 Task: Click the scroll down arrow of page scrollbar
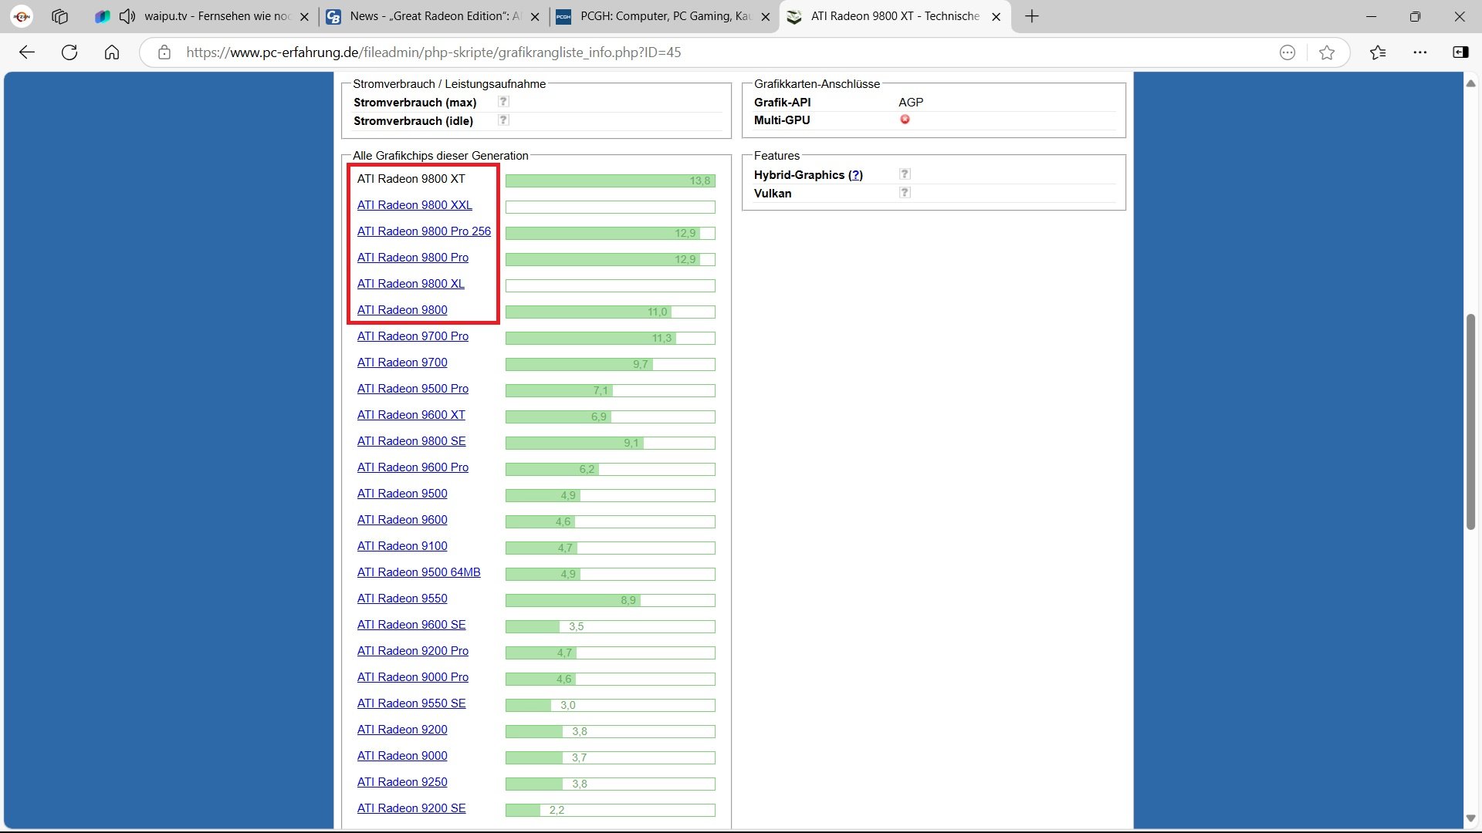click(x=1470, y=818)
